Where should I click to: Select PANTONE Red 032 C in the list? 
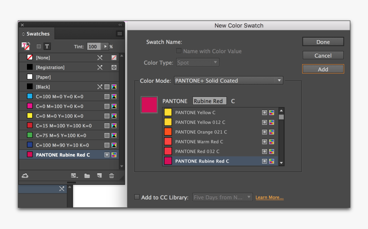[x=220, y=151]
